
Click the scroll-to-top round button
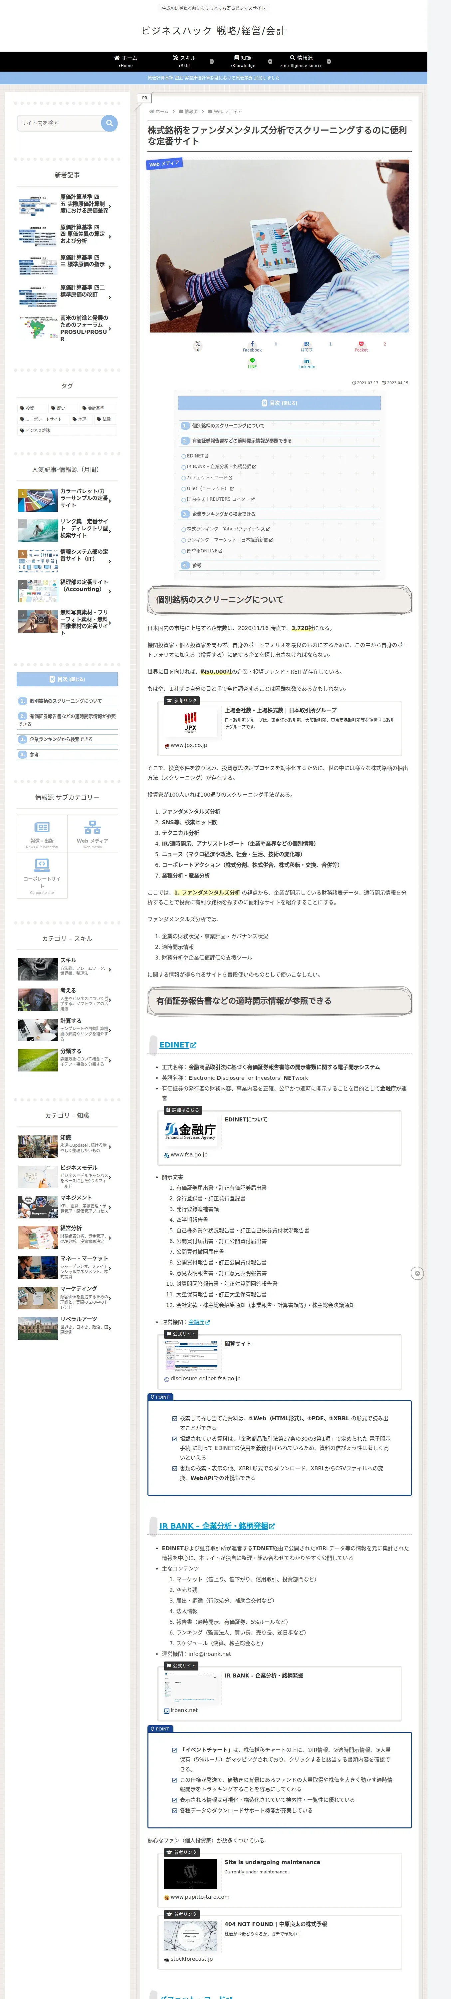click(417, 1273)
